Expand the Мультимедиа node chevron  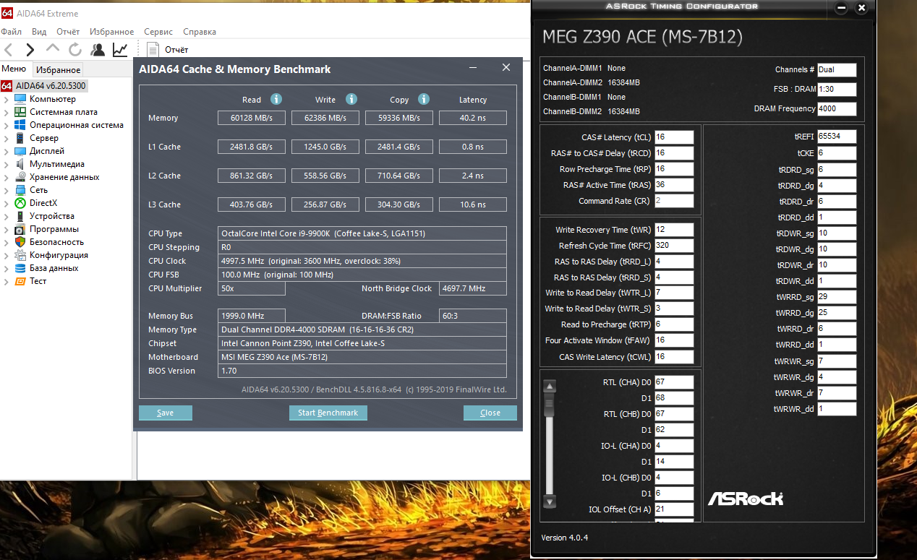click(7, 165)
